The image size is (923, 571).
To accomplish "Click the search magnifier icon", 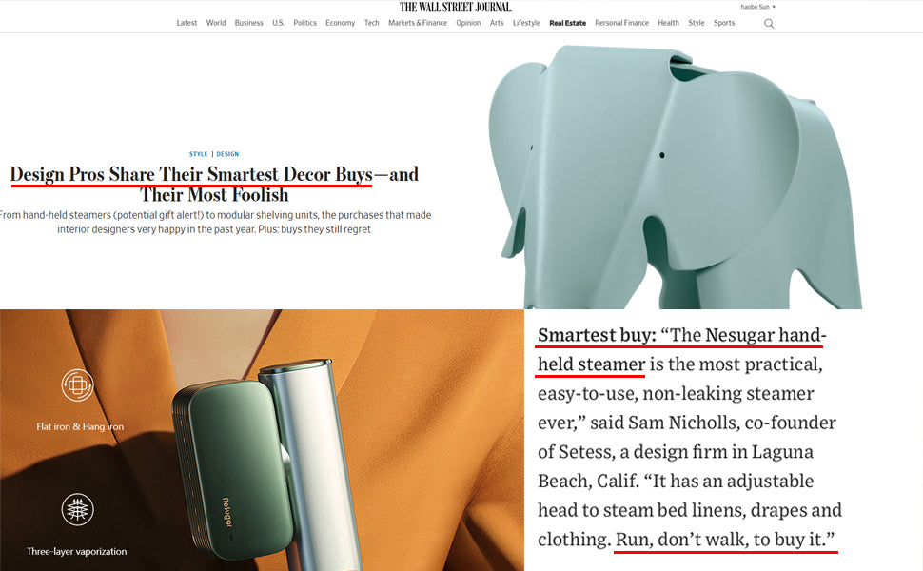I will 769,24.
